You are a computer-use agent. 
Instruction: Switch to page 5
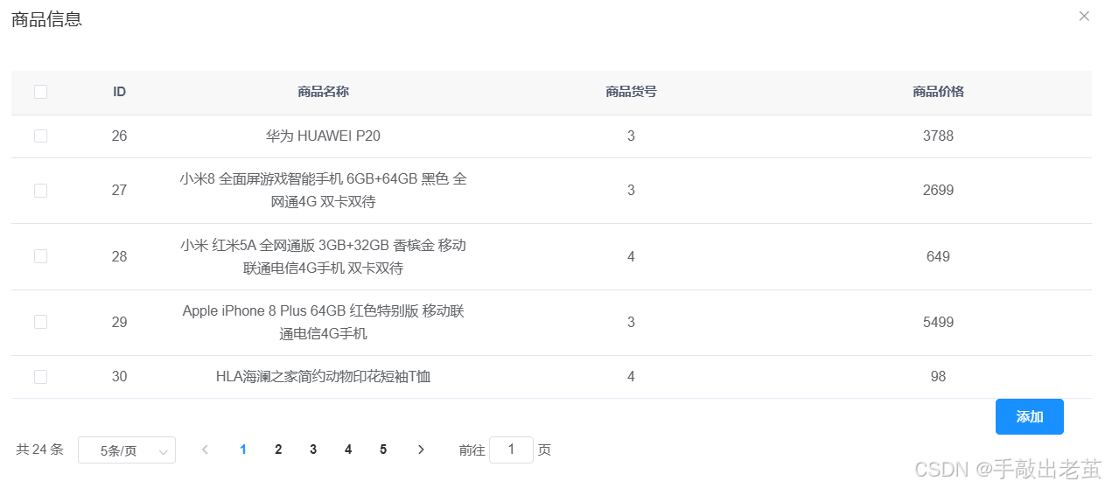(x=383, y=450)
